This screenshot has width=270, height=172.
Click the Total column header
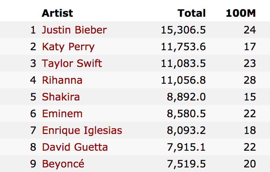pyautogui.click(x=192, y=13)
